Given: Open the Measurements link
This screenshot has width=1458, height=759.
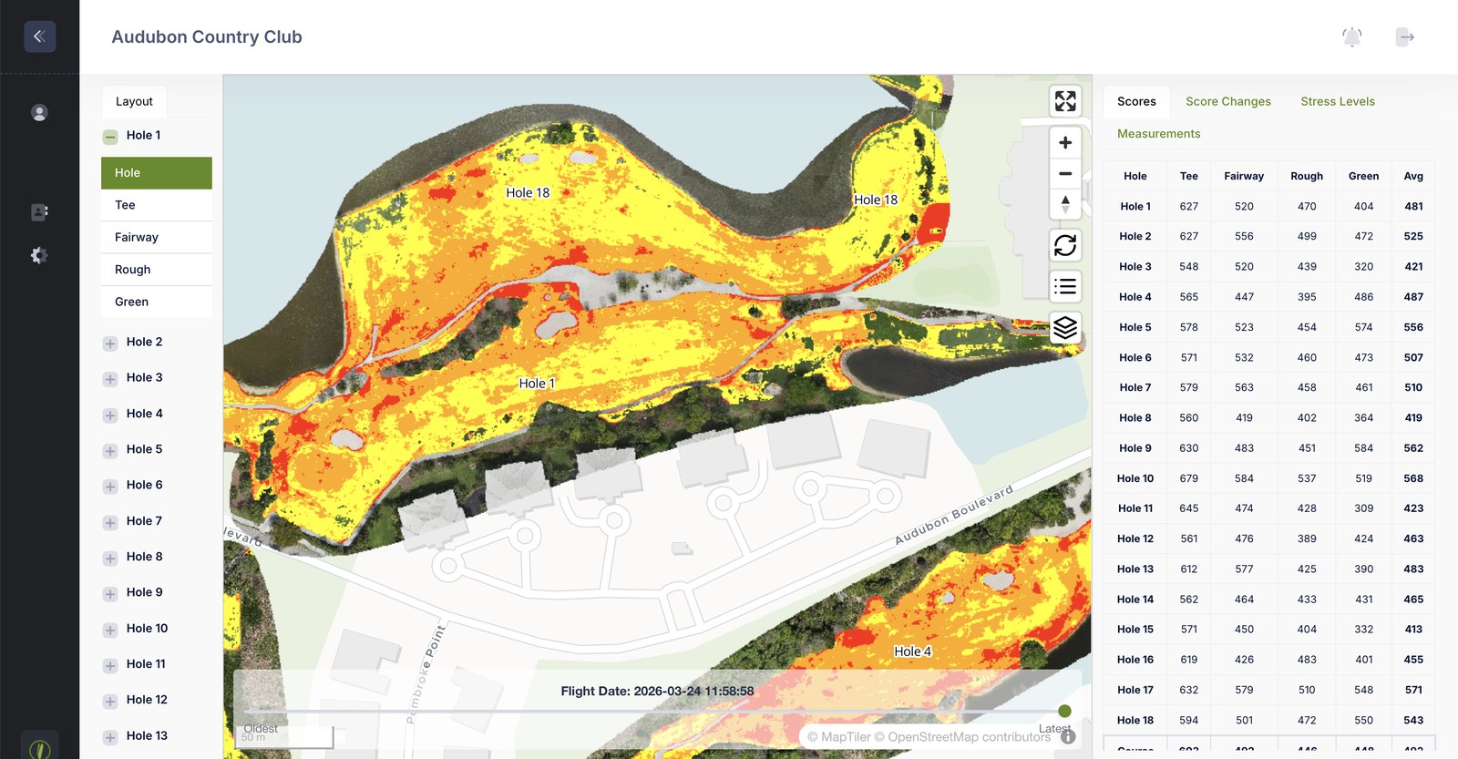Looking at the screenshot, I should click(x=1158, y=134).
